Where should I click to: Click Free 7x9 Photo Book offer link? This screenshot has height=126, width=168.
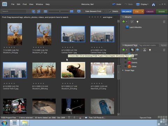pos(97,118)
